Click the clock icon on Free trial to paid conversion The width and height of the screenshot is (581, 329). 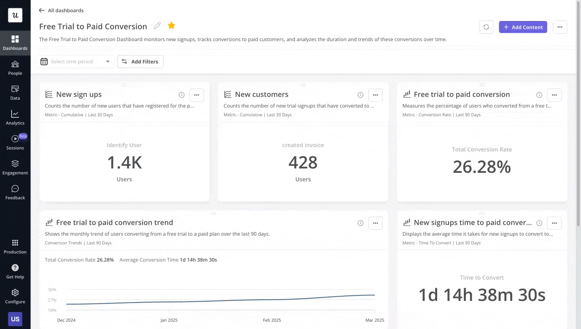(539, 95)
